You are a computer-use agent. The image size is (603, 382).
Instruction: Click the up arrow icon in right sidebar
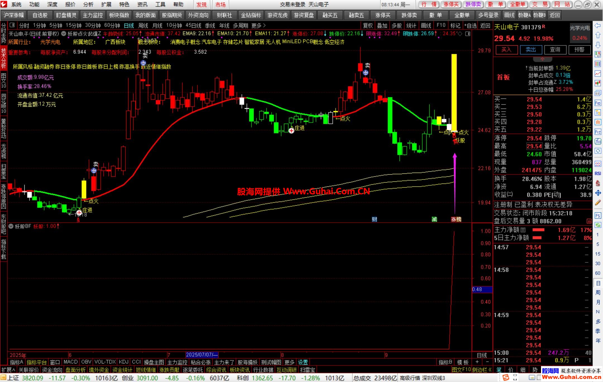(598, 35)
